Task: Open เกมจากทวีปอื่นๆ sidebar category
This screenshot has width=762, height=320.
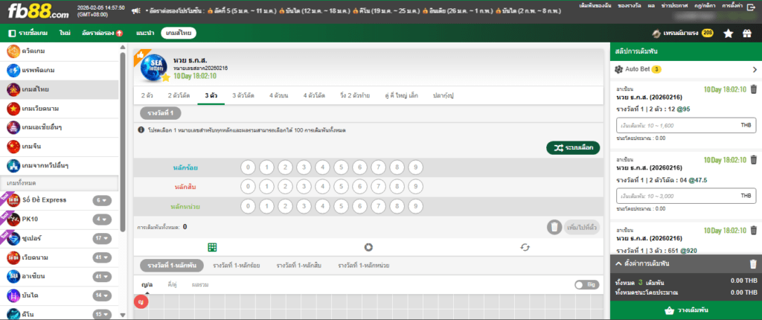Action: (x=60, y=166)
